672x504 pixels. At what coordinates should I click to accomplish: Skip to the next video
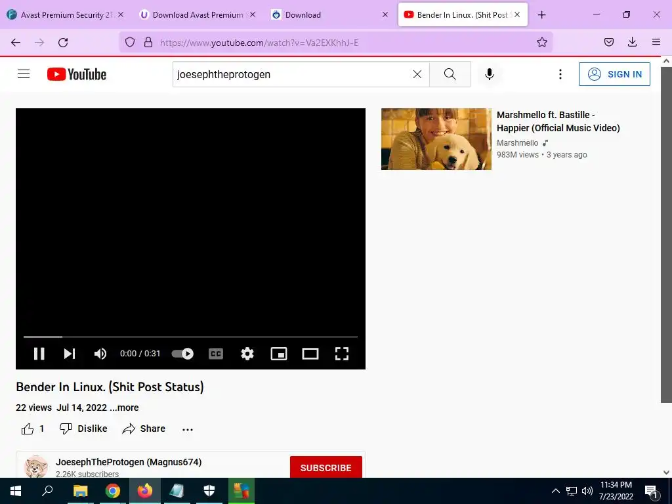(x=70, y=354)
